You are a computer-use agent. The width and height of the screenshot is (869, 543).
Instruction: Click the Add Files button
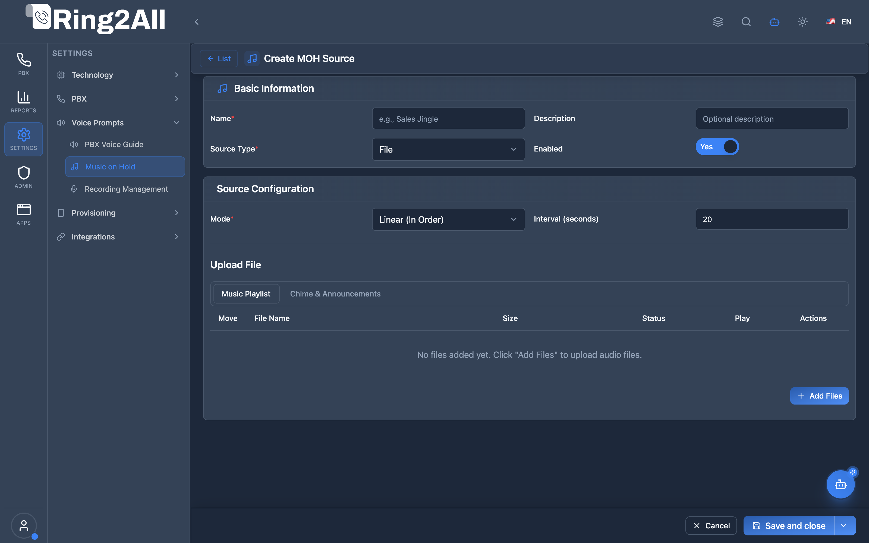[819, 396]
